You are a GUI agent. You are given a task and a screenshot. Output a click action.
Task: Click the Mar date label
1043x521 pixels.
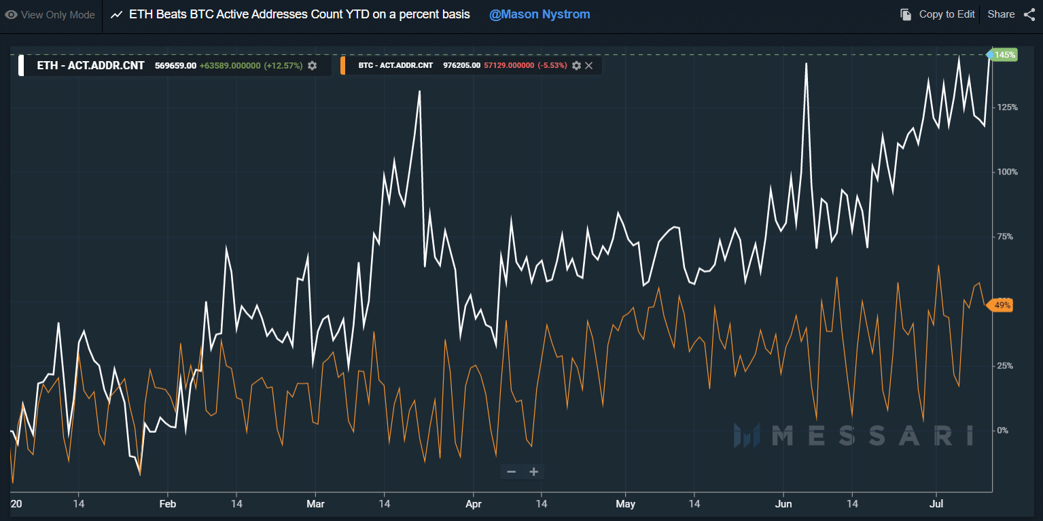click(x=315, y=504)
